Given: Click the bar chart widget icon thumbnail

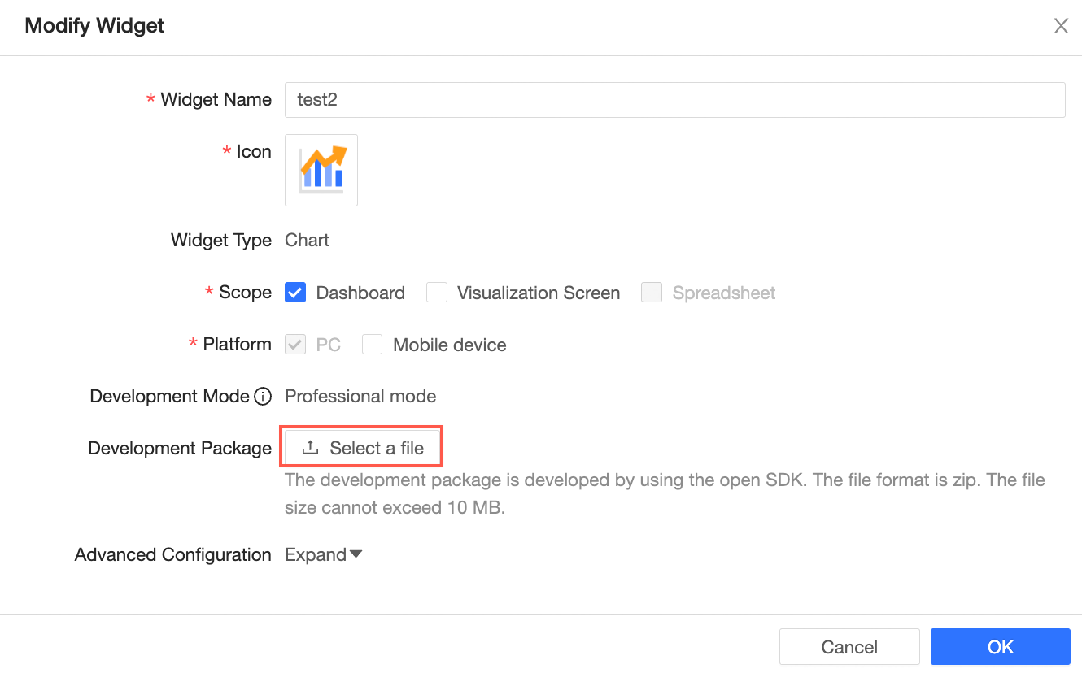Looking at the screenshot, I should pos(321,170).
